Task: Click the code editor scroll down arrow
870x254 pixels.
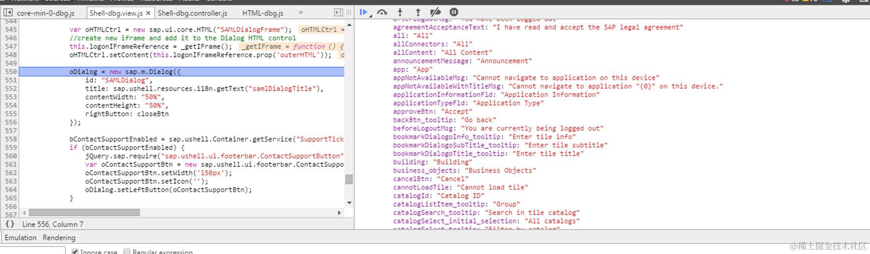Action: 349,203
